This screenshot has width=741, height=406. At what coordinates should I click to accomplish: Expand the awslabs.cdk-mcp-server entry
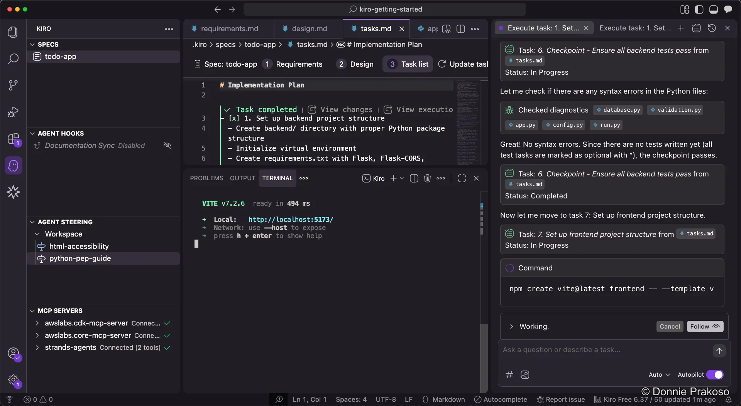pyautogui.click(x=37, y=323)
